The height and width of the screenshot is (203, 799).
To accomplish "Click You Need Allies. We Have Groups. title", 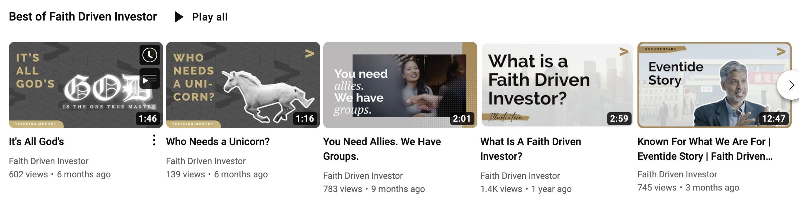I will coord(382,149).
